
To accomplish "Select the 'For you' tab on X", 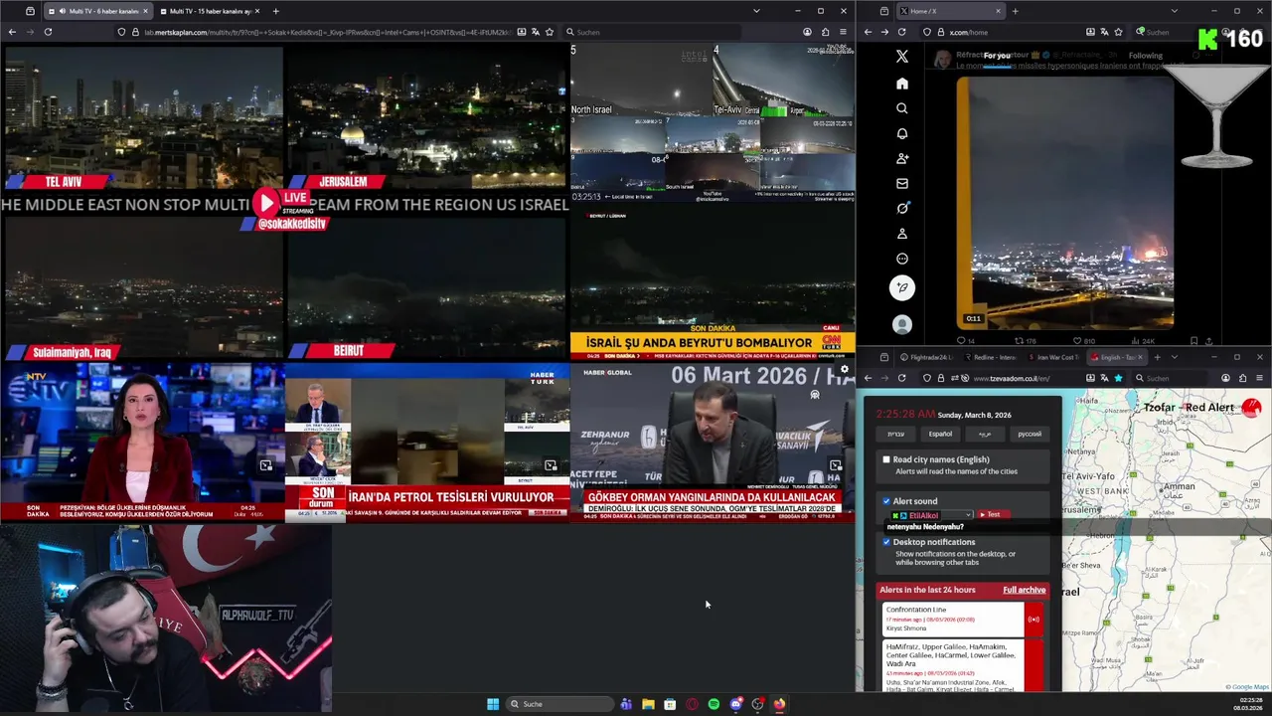I will click(x=997, y=56).
